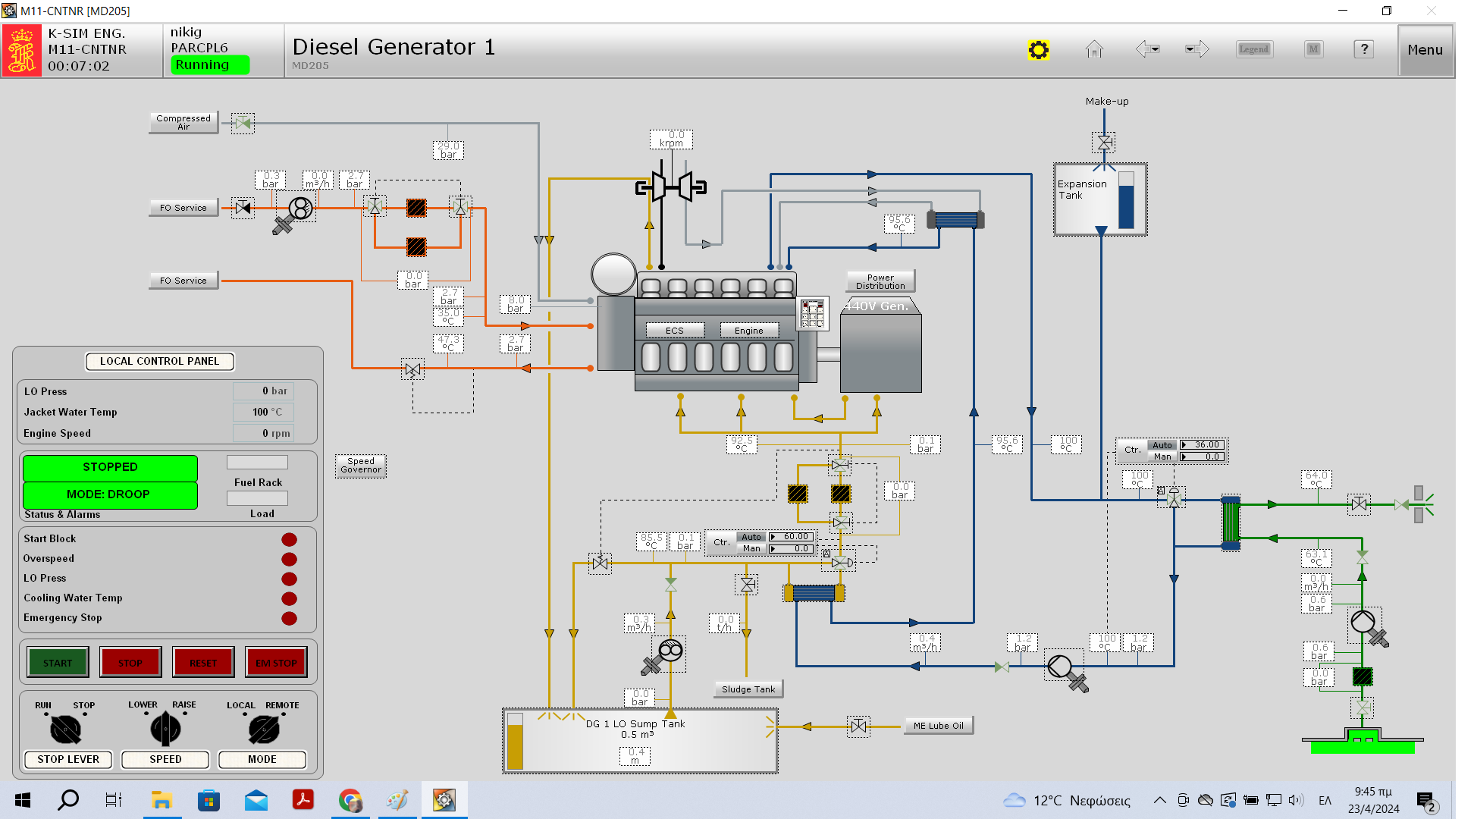
Task: Open the back arrow history dropdown
Action: [1154, 50]
